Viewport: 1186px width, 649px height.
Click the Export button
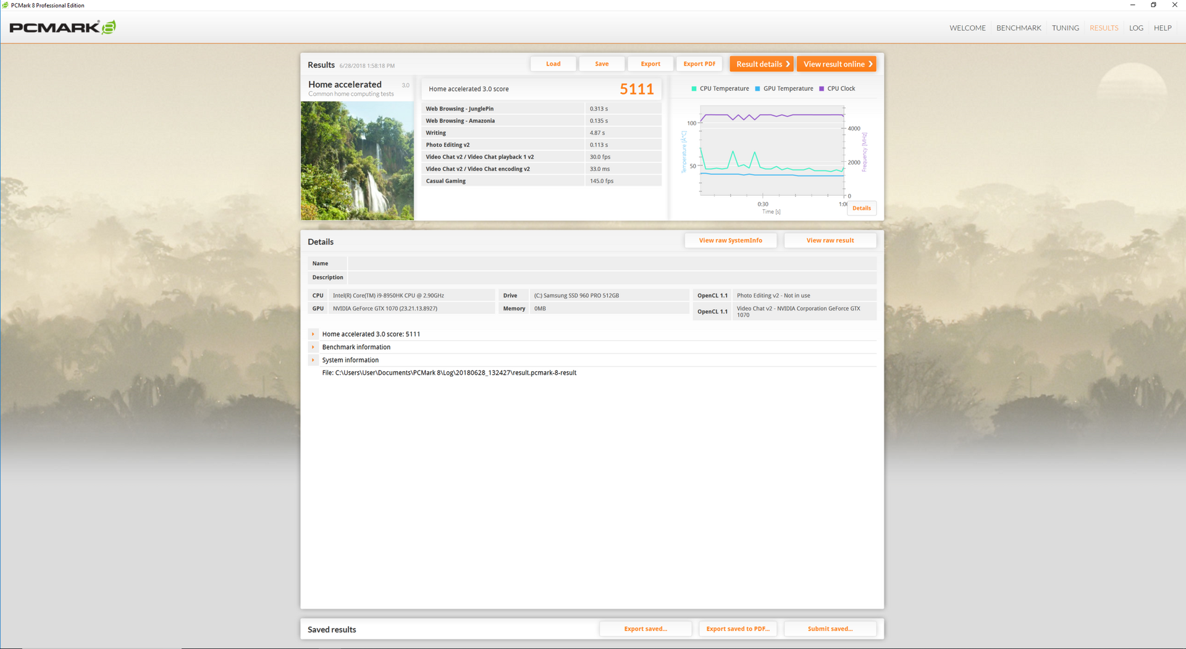click(650, 64)
